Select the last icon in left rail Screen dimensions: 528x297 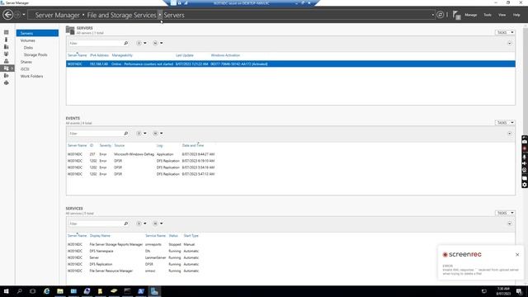(6, 82)
